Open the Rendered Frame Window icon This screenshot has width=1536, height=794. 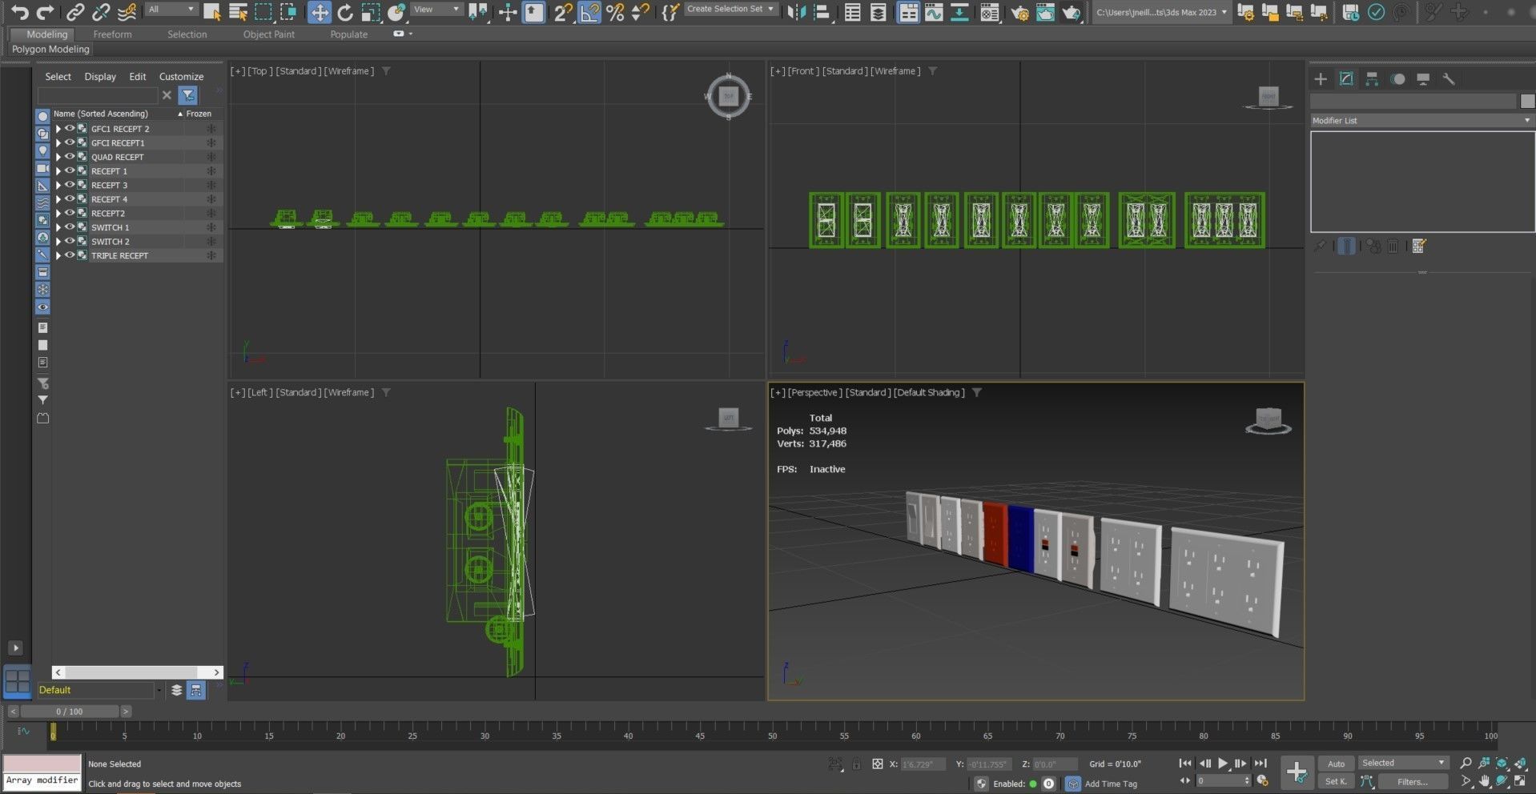click(x=1045, y=12)
